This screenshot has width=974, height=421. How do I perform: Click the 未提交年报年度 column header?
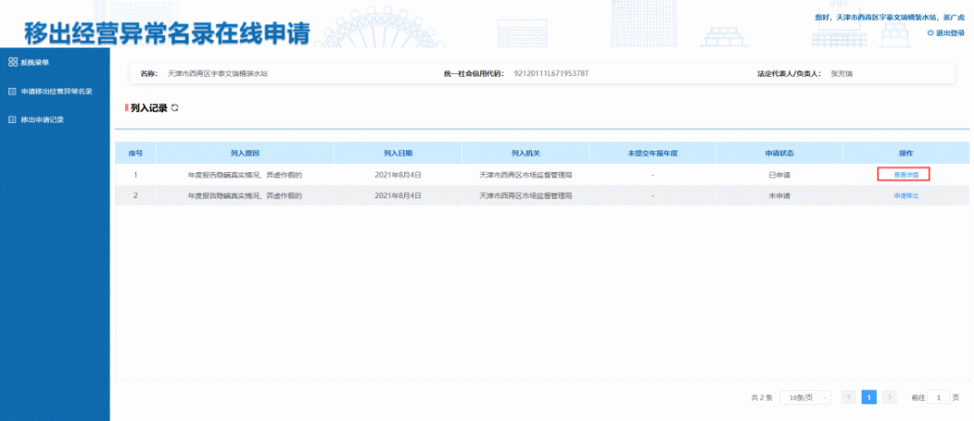pyautogui.click(x=652, y=152)
